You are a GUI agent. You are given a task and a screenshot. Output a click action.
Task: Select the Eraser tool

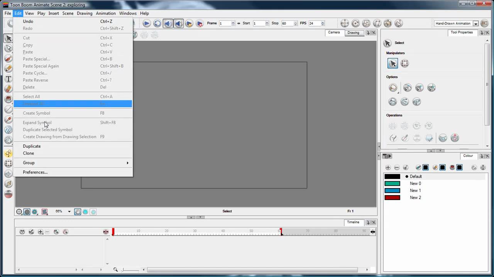coord(8,89)
